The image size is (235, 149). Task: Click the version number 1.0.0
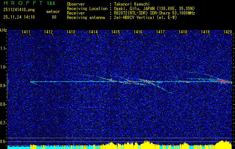[x=51, y=3]
